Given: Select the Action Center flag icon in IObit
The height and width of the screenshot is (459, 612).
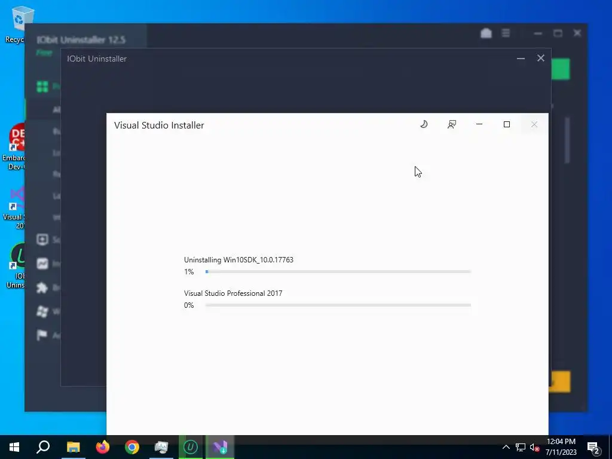Looking at the screenshot, I should tap(42, 335).
